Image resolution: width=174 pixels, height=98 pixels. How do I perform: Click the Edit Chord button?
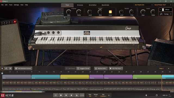tap(70, 68)
